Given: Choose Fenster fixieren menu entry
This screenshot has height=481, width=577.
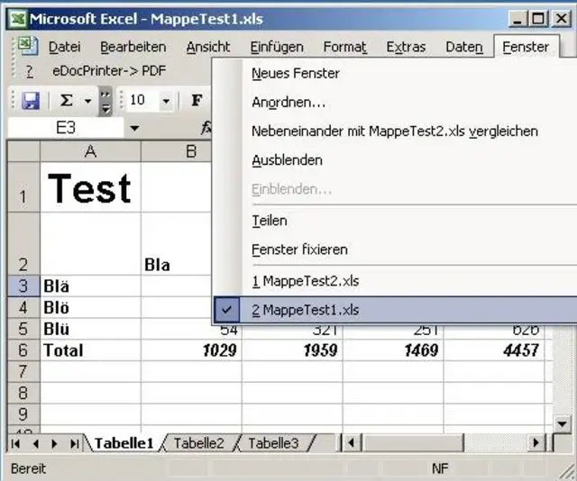Looking at the screenshot, I should pyautogui.click(x=395, y=250).
